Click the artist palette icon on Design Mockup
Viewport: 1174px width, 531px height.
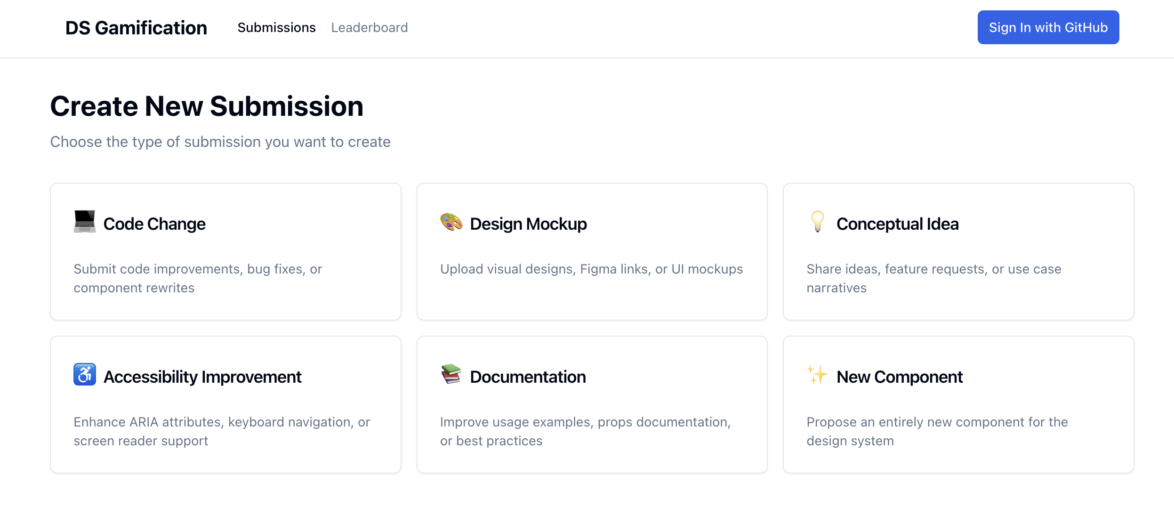click(451, 221)
